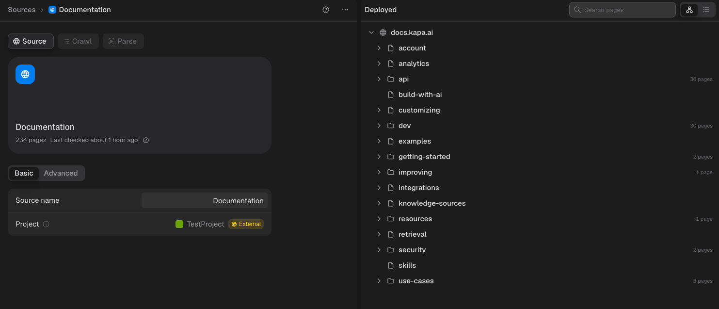Expand the getting-started folder chevron

(x=379, y=157)
